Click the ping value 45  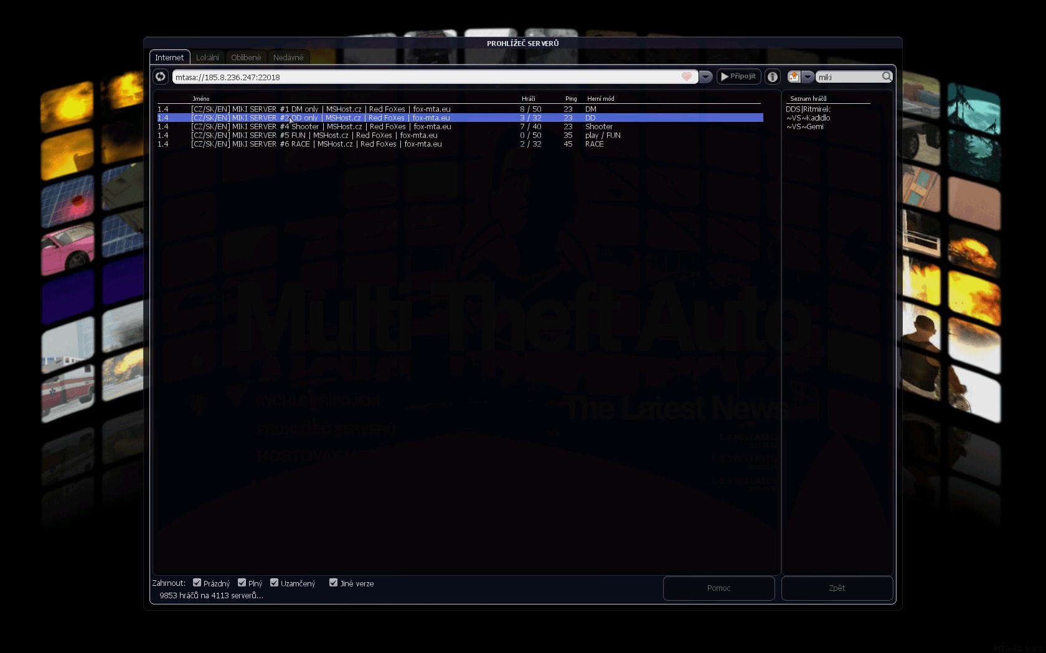(568, 144)
